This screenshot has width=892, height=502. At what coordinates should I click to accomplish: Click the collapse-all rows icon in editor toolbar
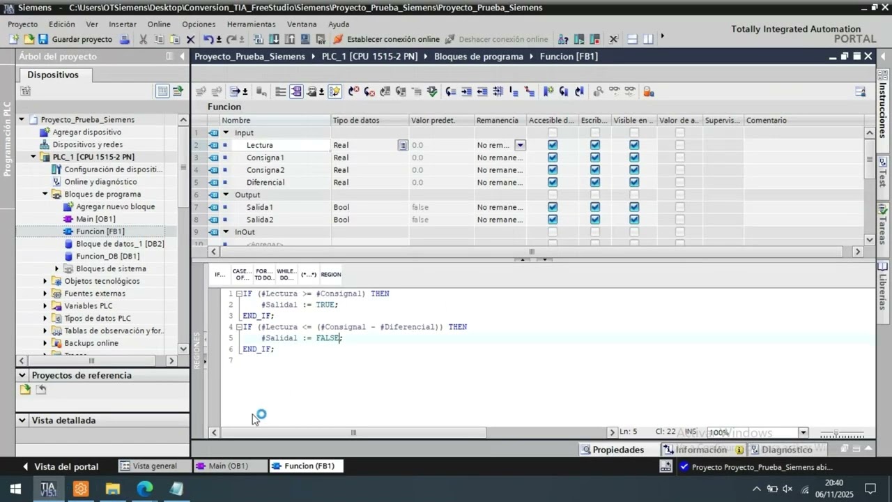(280, 91)
